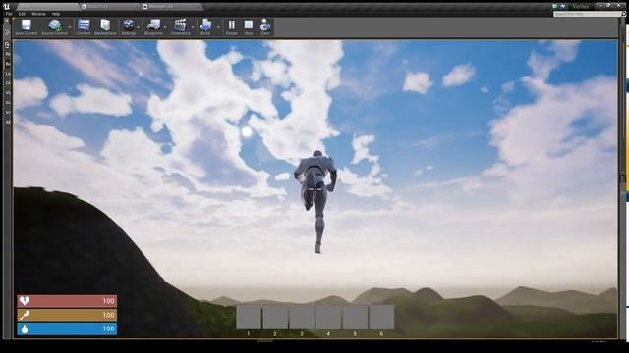Image resolution: width=629 pixels, height=353 pixels.
Task: Click the flying character in viewport
Action: click(x=315, y=200)
